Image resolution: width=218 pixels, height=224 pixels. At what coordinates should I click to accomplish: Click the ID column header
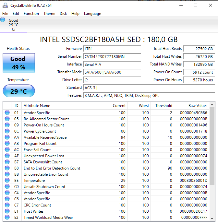tap(16, 106)
